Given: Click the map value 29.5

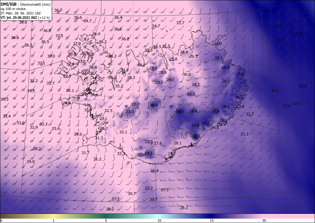Looking at the screenshot, I should pos(67,76).
